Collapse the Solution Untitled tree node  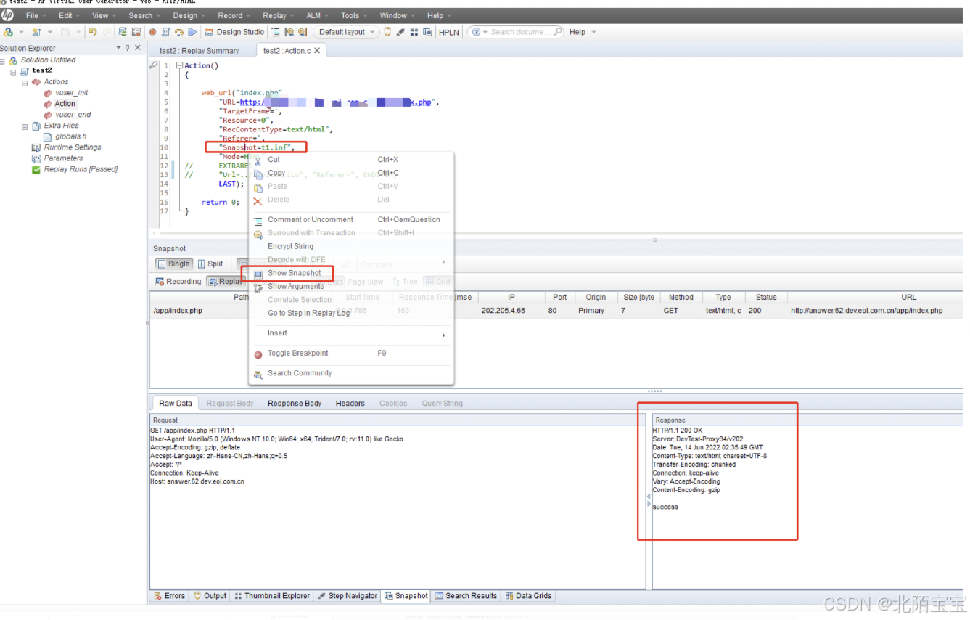(3, 60)
